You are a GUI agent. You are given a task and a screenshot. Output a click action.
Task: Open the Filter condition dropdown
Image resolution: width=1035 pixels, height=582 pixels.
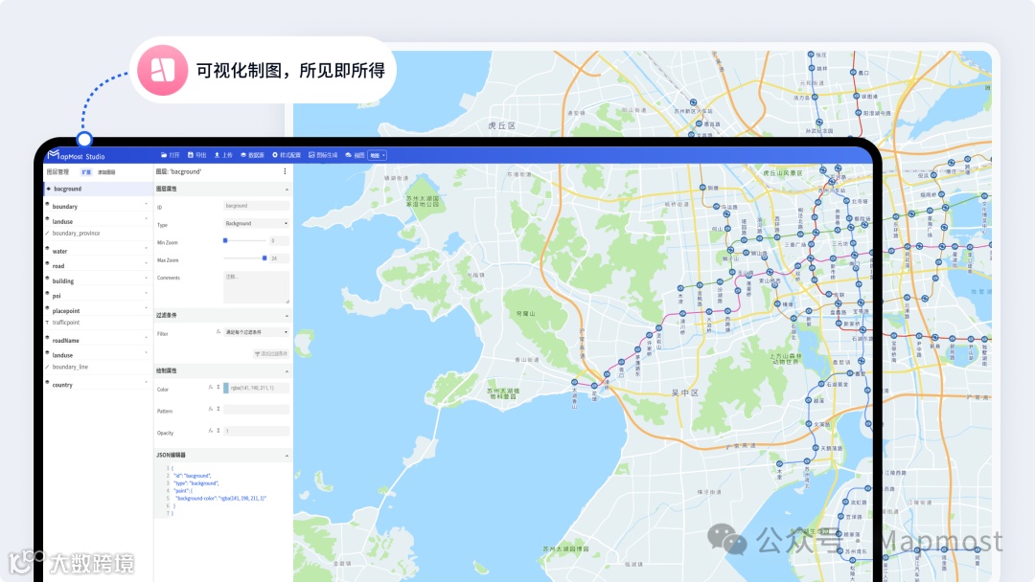click(x=256, y=332)
